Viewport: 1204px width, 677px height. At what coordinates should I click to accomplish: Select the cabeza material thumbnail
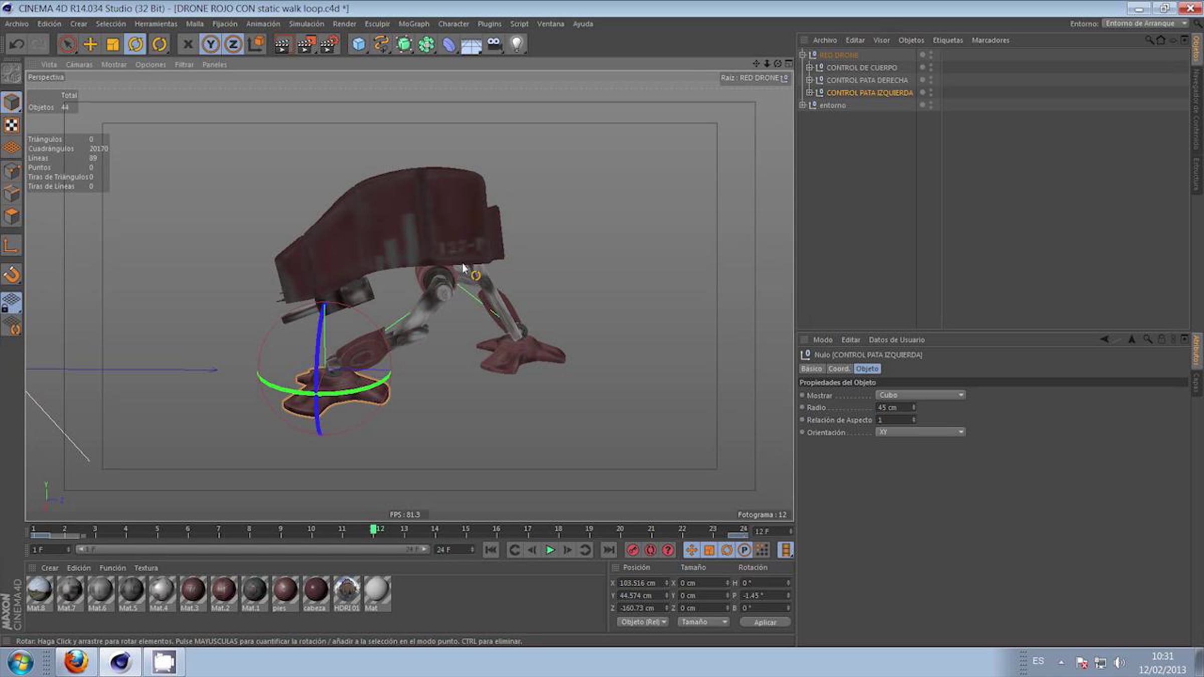[315, 590]
